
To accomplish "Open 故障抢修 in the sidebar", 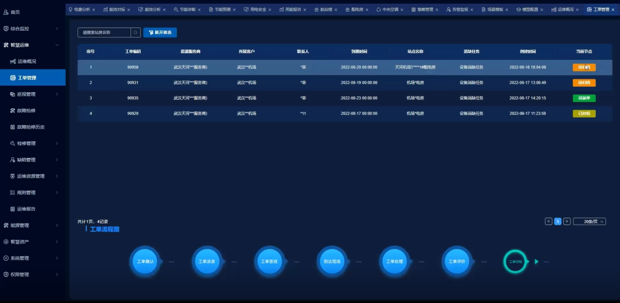I will point(26,111).
